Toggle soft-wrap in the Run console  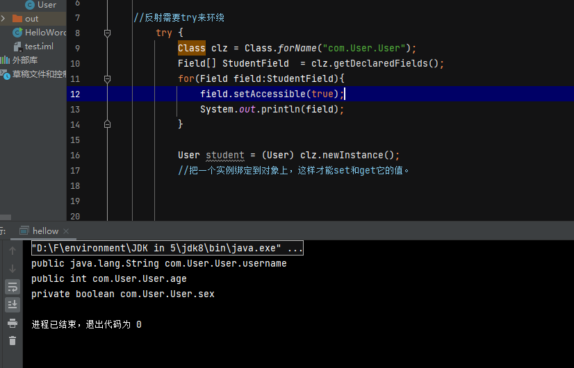click(x=12, y=287)
